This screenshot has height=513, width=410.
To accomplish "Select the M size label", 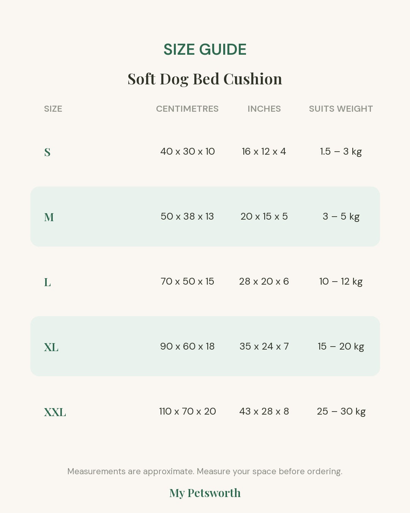I will (x=49, y=217).
